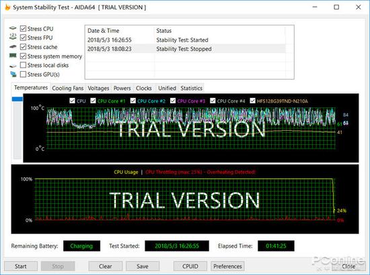
Task: Open the Powers tab
Action: coord(122,89)
